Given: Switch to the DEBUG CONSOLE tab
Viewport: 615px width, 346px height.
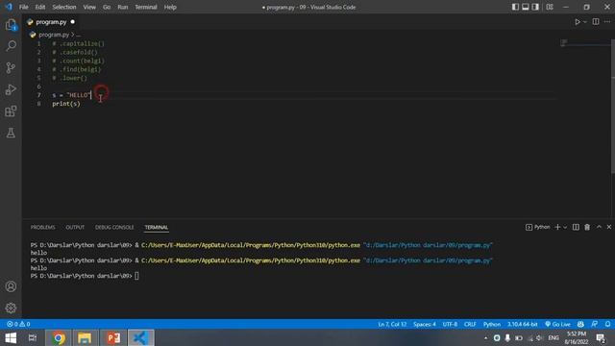Looking at the screenshot, I should tap(114, 227).
